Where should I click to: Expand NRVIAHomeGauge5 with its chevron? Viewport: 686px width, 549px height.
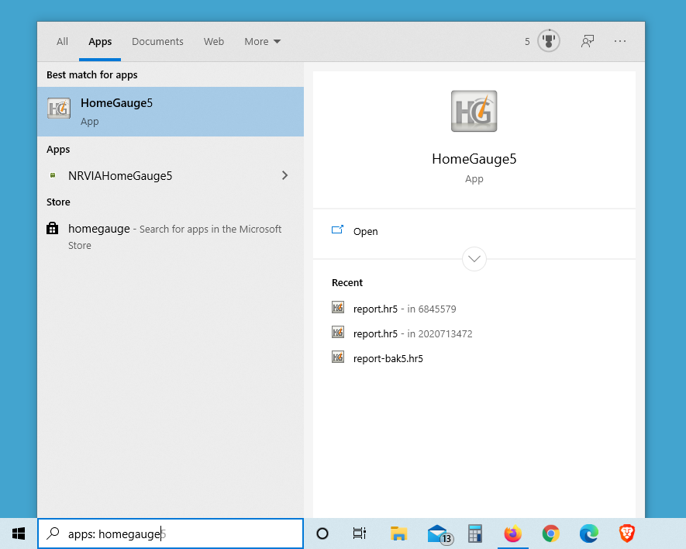pos(284,175)
